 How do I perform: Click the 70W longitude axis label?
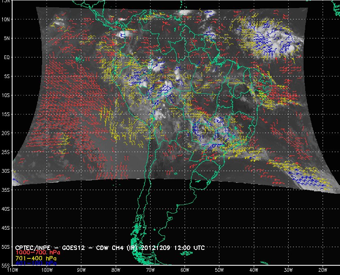(150, 269)
